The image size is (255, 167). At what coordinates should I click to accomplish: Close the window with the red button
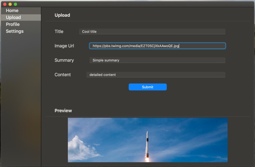(5, 4)
